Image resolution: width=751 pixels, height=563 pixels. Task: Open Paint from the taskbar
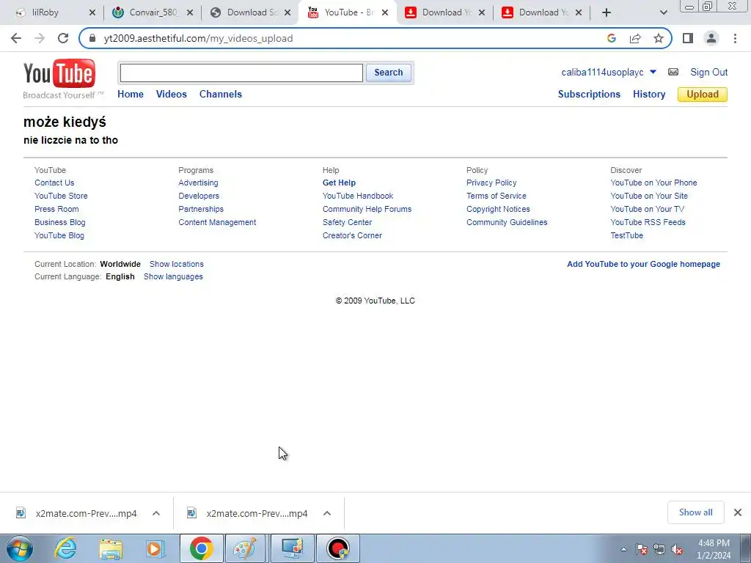point(245,548)
